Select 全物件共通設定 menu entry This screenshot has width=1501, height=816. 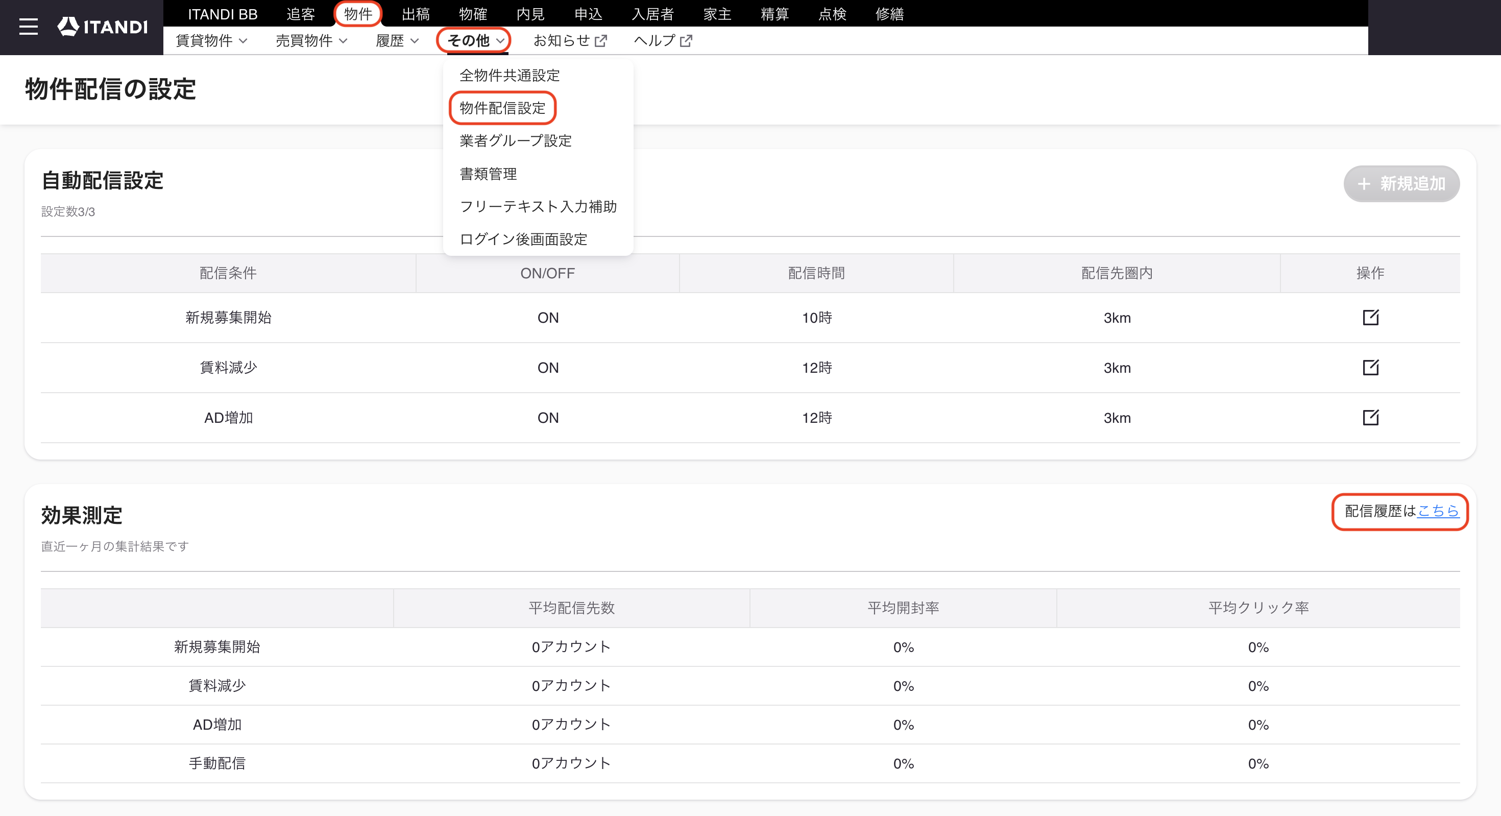click(510, 75)
